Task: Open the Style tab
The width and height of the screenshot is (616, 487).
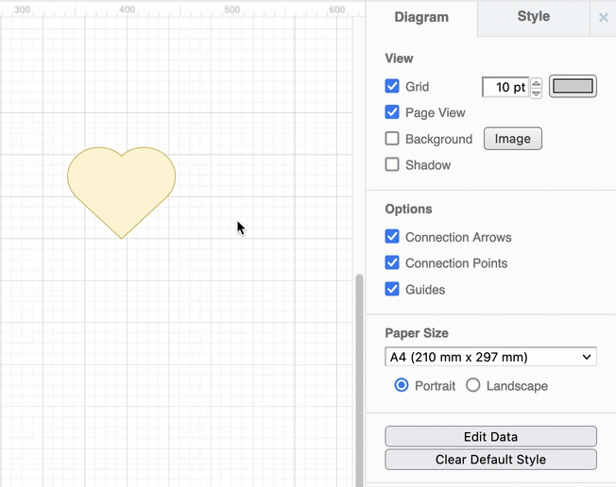Action: click(x=534, y=17)
